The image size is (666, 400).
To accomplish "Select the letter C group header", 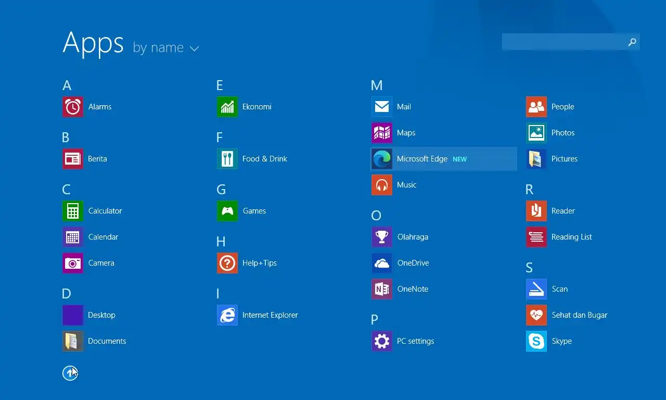I will point(66,190).
